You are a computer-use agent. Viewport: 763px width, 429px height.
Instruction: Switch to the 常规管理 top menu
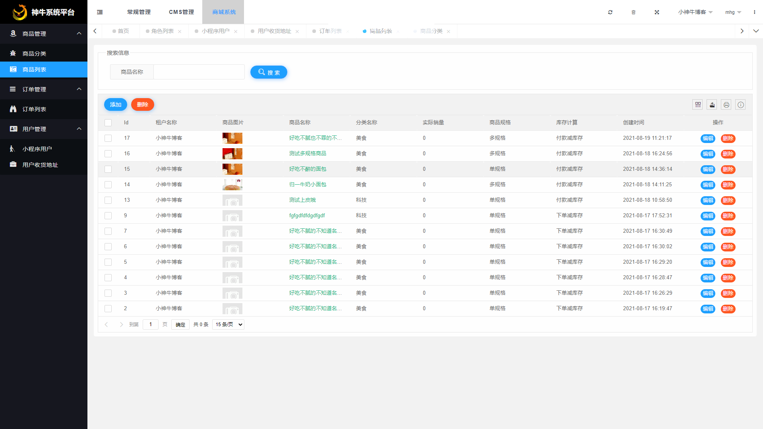(139, 12)
